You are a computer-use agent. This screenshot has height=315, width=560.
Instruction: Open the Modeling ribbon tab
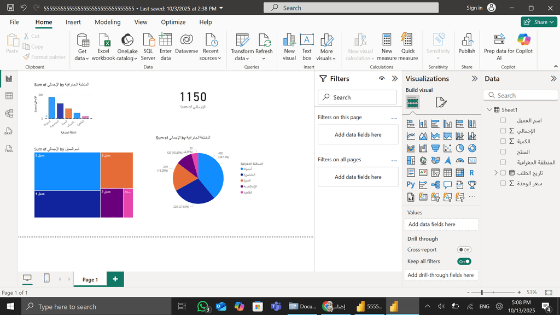pyautogui.click(x=108, y=22)
